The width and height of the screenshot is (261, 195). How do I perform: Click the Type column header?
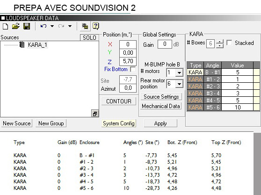pos(196,65)
